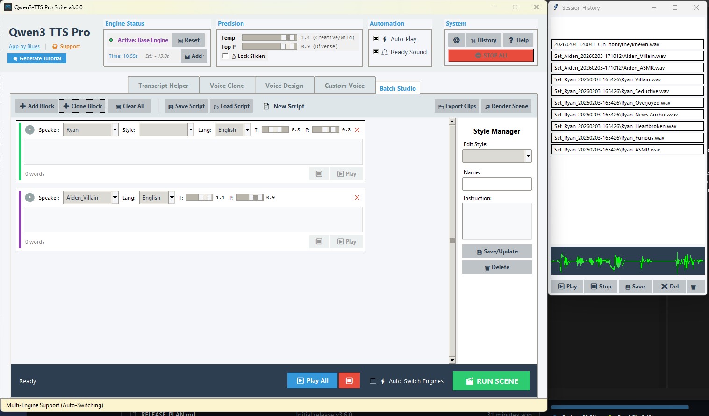
Task: Open Help via the question mark icon
Action: coord(518,40)
